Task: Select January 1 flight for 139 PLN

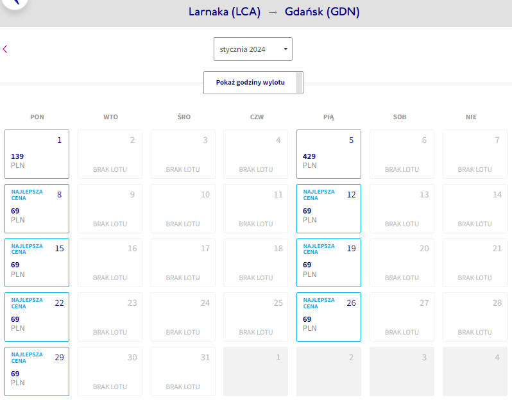Action: (x=37, y=154)
